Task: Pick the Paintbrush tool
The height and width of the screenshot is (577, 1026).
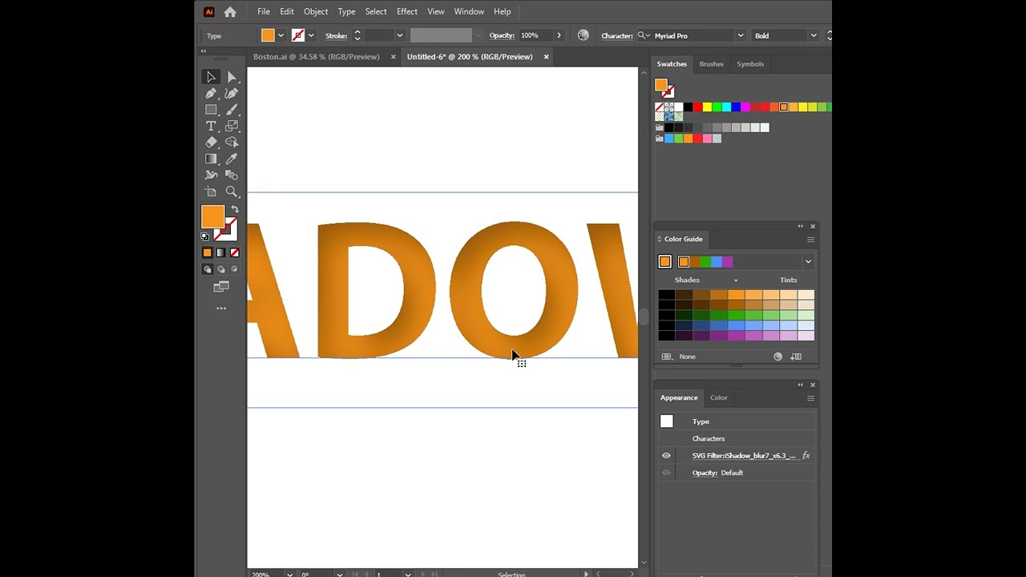Action: point(232,110)
